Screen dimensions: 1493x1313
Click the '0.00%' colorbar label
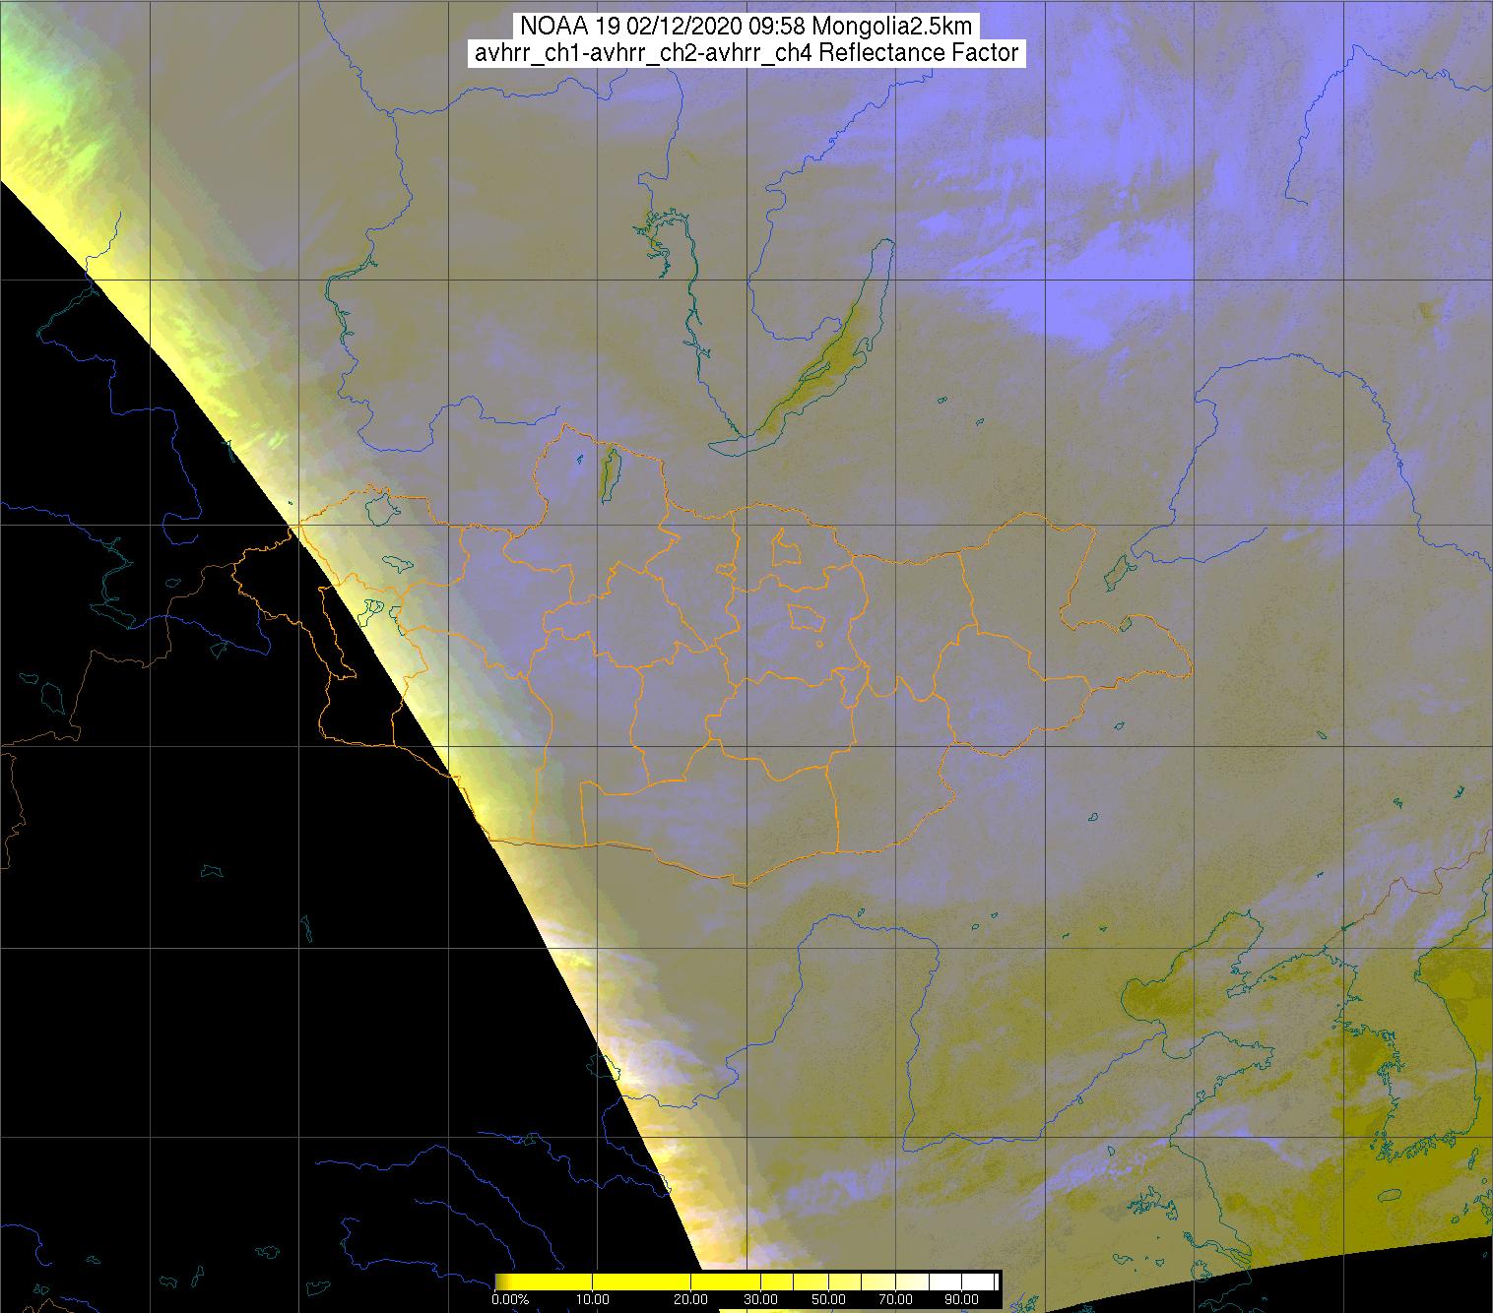(x=510, y=1300)
